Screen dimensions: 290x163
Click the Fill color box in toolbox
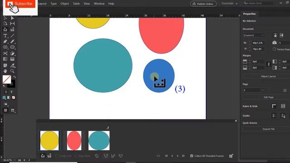pyautogui.click(x=7, y=80)
